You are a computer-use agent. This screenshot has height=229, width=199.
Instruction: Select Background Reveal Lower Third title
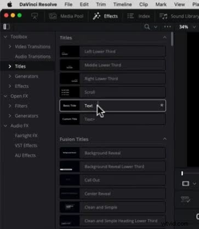113,167
